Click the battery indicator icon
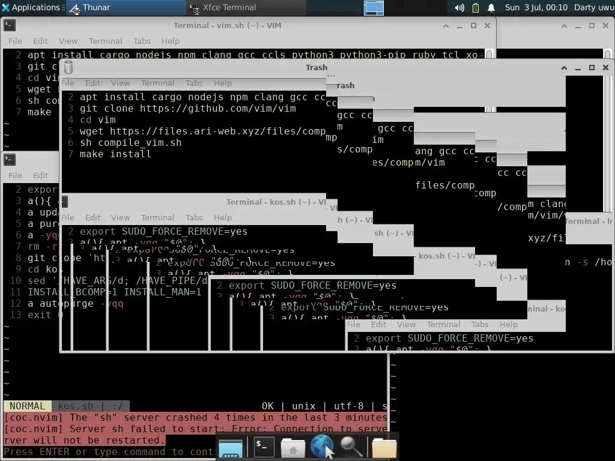Image resolution: width=615 pixels, height=461 pixels. (x=476, y=7)
